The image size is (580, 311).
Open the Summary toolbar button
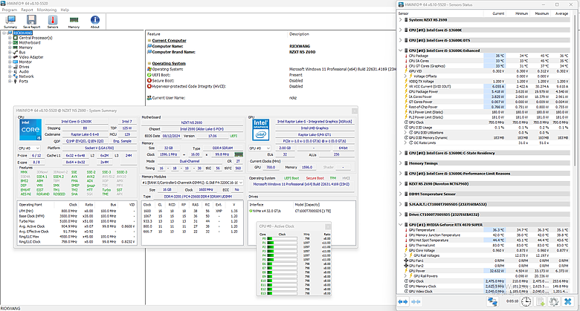(10, 22)
